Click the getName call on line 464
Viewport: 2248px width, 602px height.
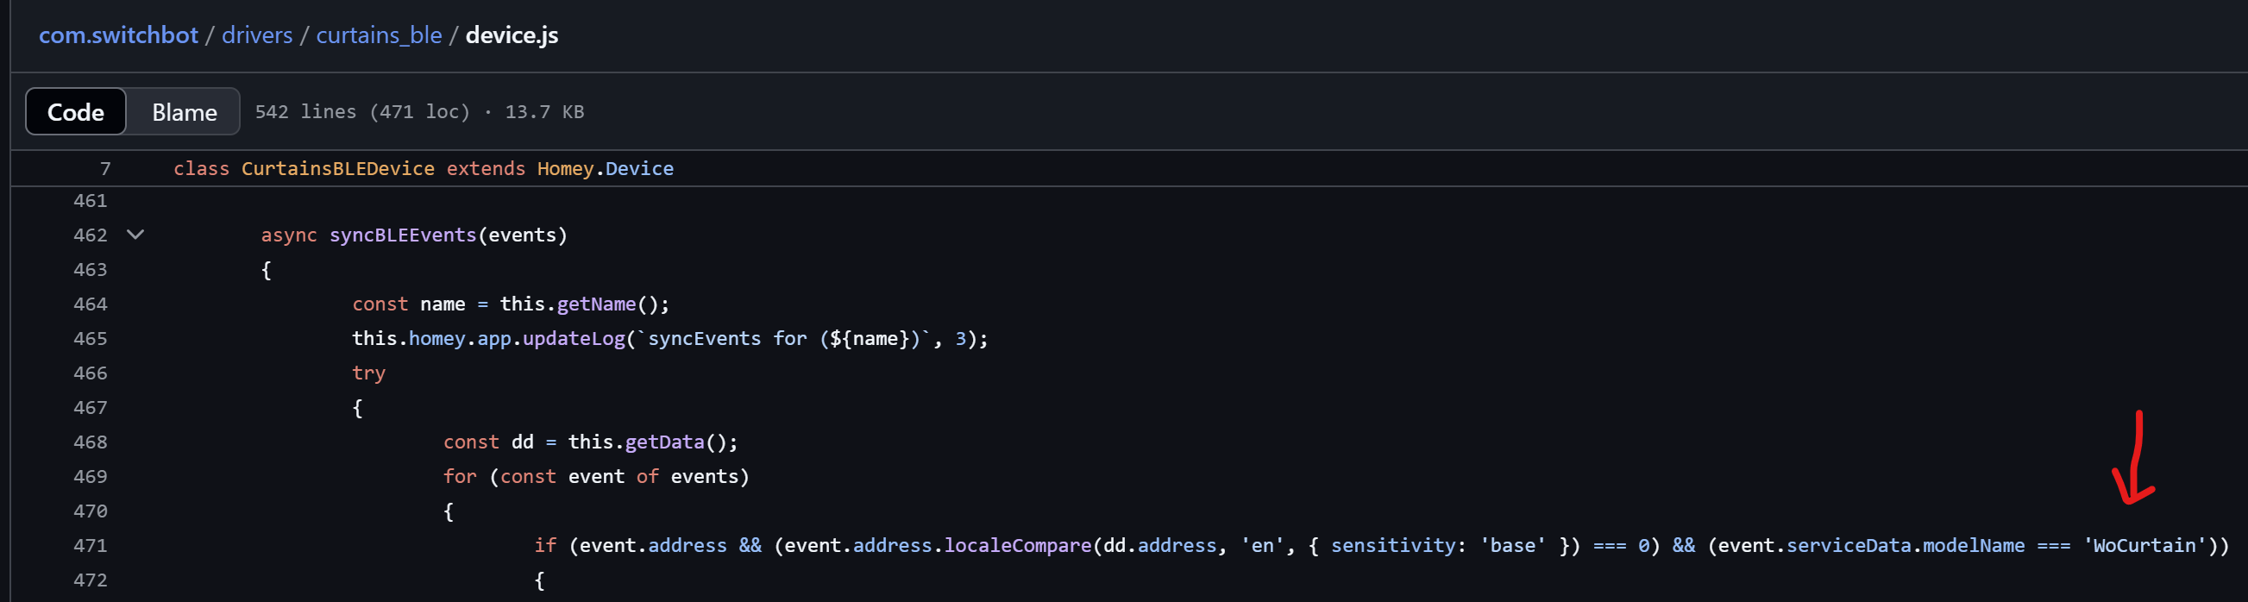point(596,304)
